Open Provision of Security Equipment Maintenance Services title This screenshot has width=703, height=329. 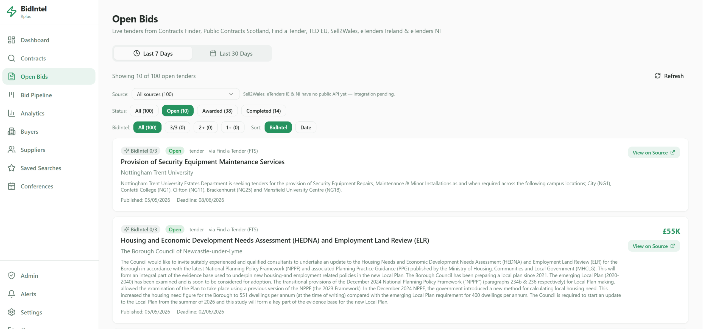tap(203, 162)
